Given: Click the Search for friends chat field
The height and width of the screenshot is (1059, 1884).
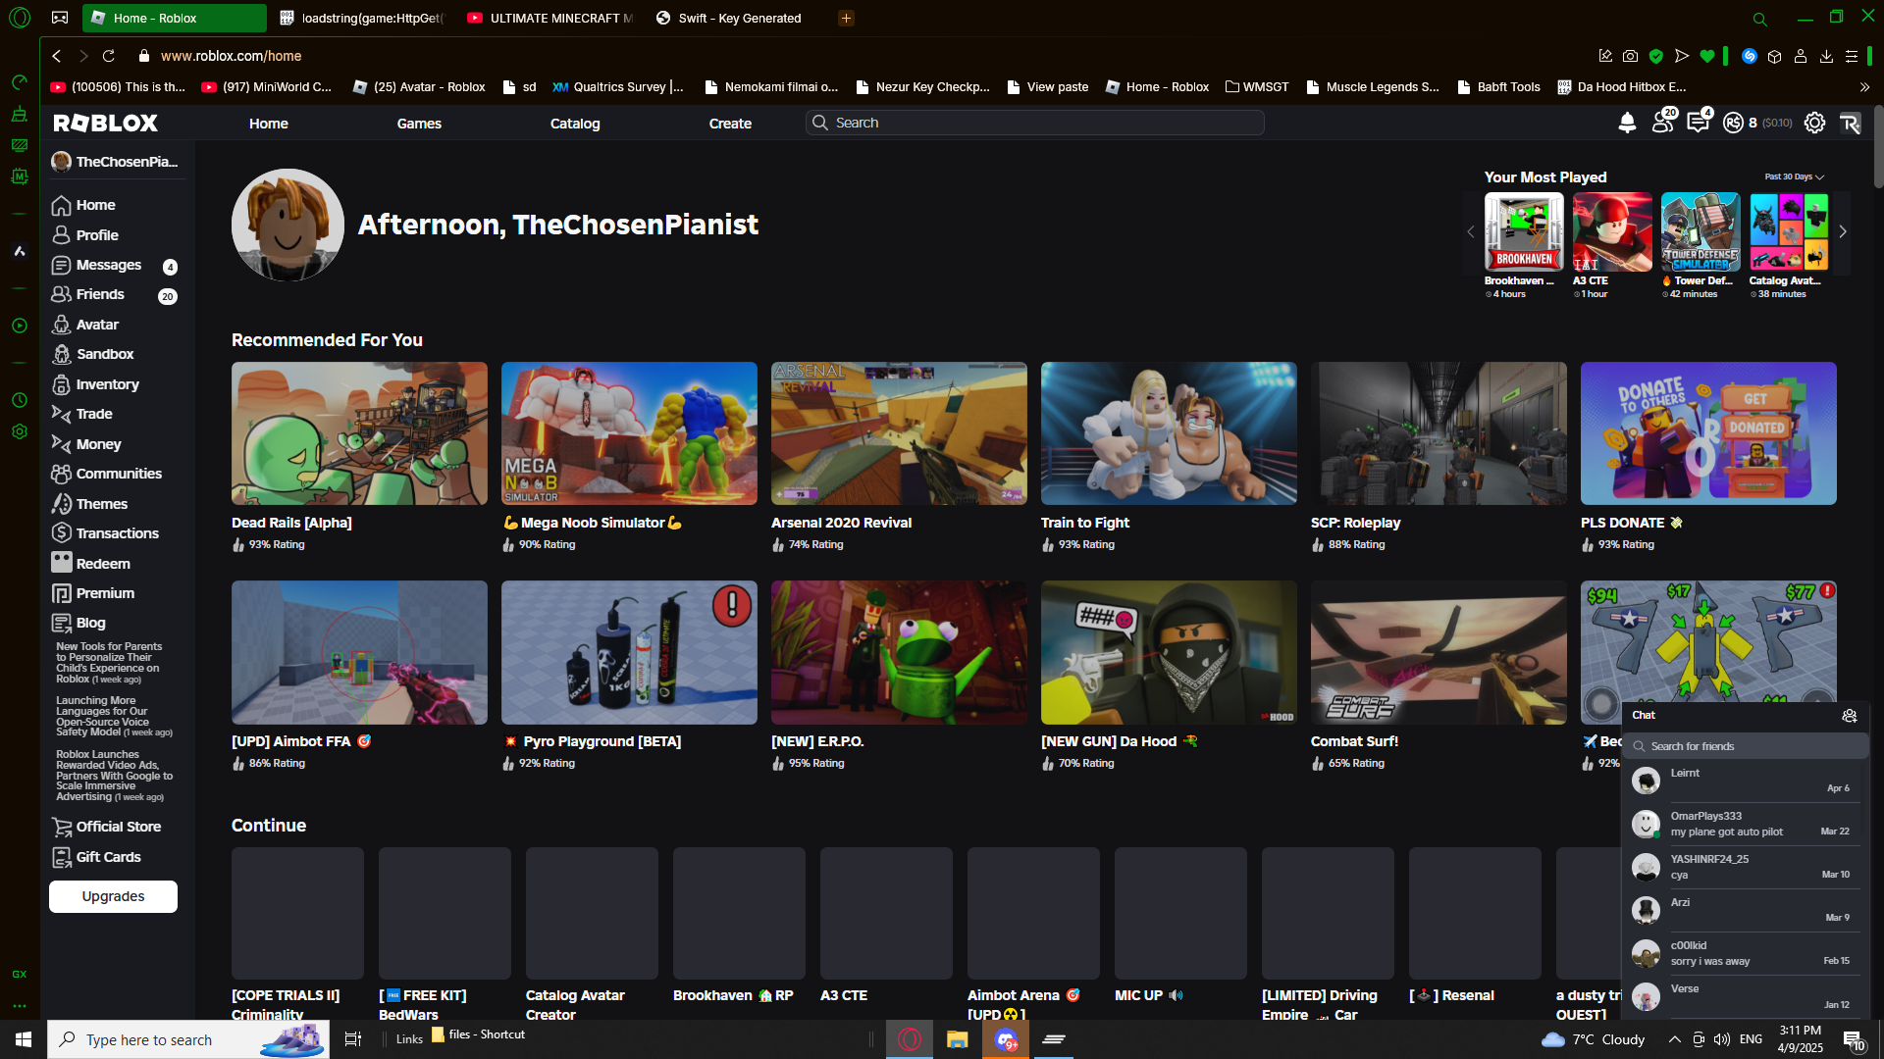Looking at the screenshot, I should [1746, 746].
